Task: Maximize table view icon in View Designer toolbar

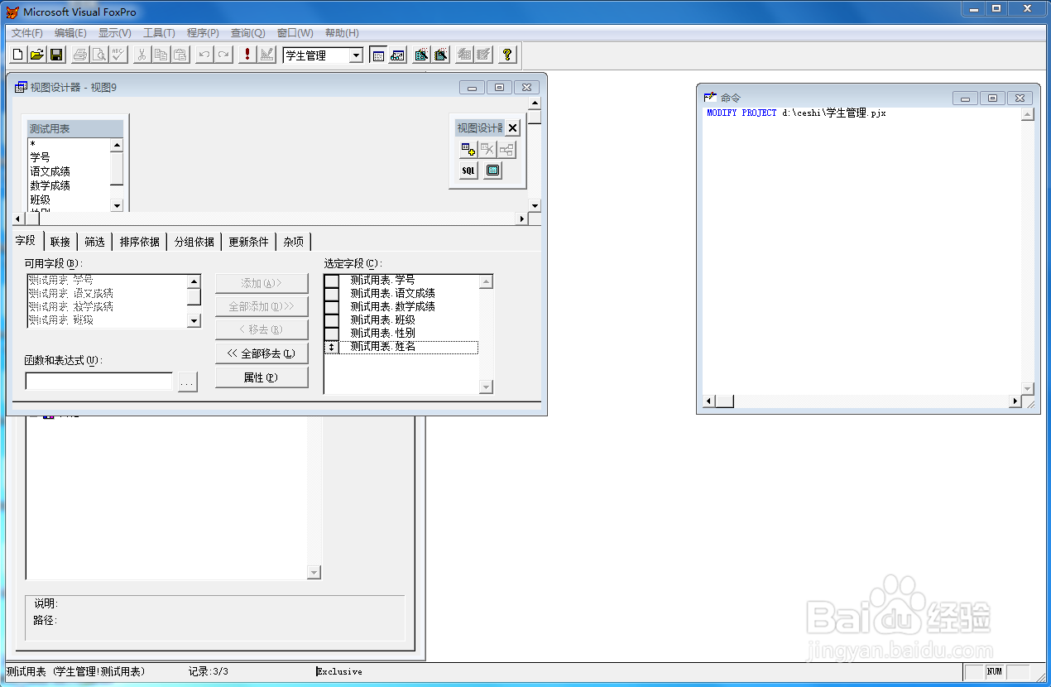Action: coord(492,171)
